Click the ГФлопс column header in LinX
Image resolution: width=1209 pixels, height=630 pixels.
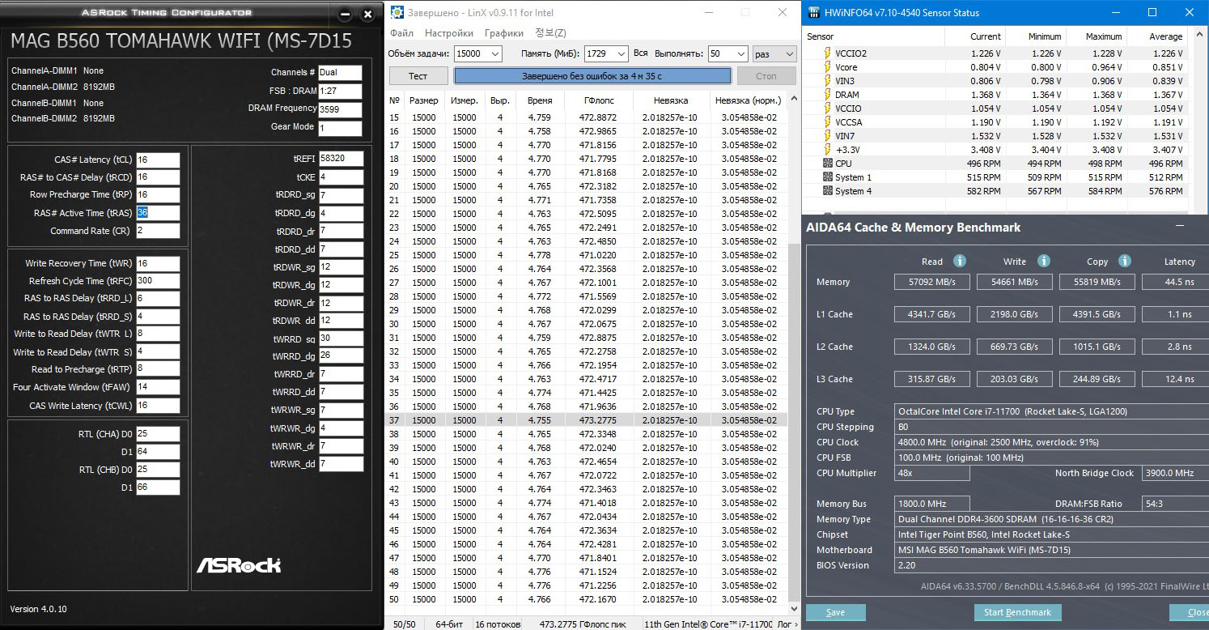click(x=600, y=100)
